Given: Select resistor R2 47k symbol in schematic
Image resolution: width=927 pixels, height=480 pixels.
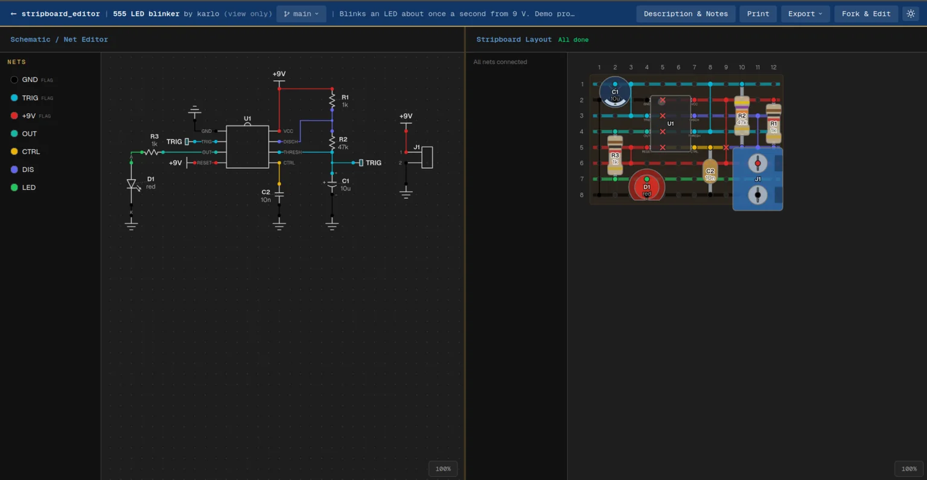Looking at the screenshot, I should click(x=332, y=142).
